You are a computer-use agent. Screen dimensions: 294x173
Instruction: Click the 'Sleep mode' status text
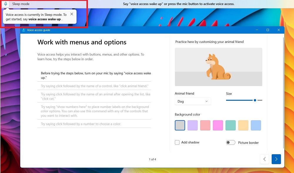(x=21, y=4)
